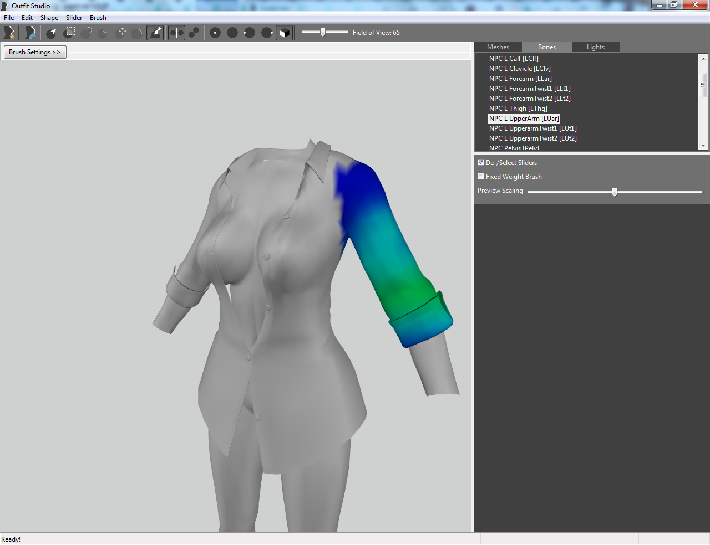Click the Preview Scaling slider handle
The width and height of the screenshot is (710, 545).
point(615,192)
